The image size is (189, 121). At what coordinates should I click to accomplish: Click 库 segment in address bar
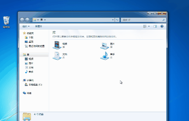point(42,20)
